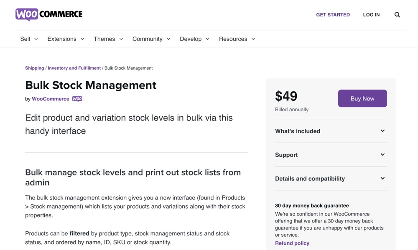The image size is (418, 250).
Task: Click the $49 price text
Action: (x=286, y=96)
